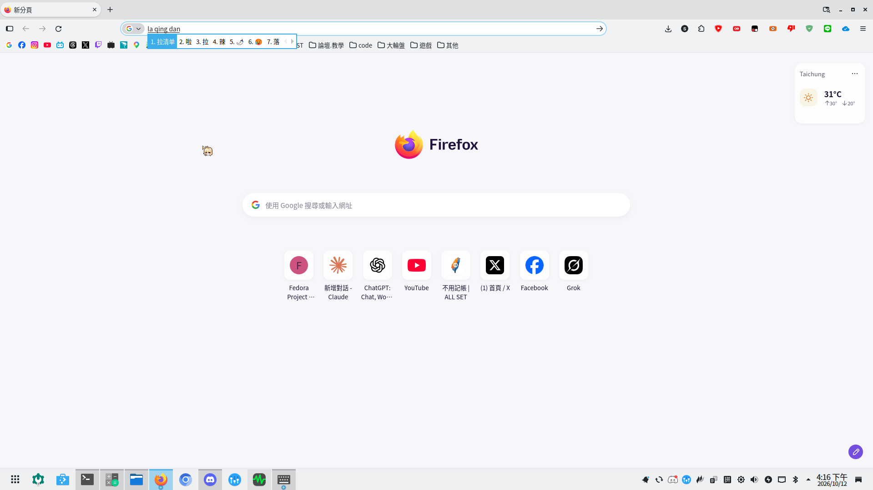
Task: Open the Twitch bookmark icon
Action: 98,45
